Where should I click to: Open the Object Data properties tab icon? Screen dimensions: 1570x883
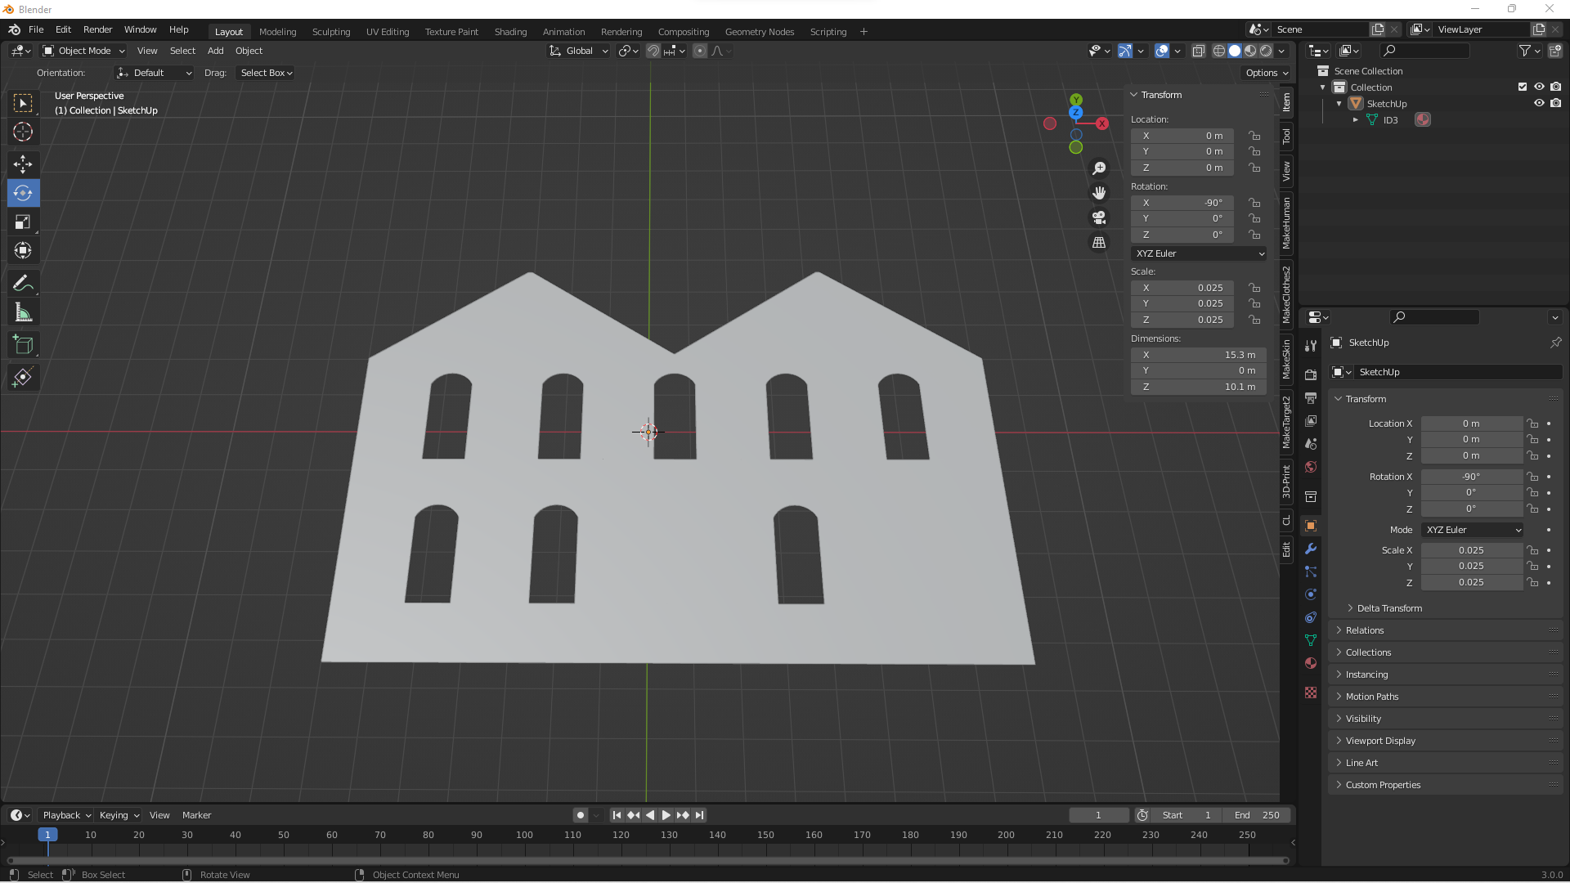click(1311, 640)
